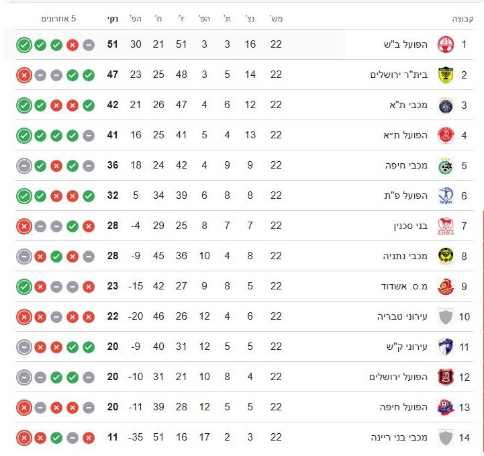This screenshot has height=456, width=484.
Task: Click the נק' points column header
Action: coord(112,19)
